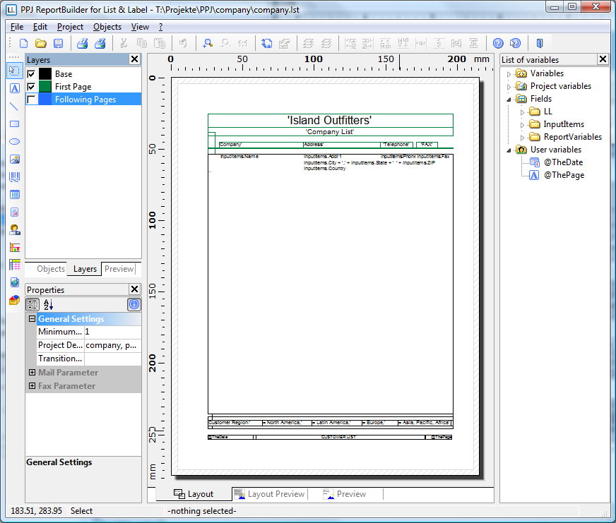Click the page setup rotating pages icon
Image resolution: width=616 pixels, height=523 pixels.
tap(266, 43)
